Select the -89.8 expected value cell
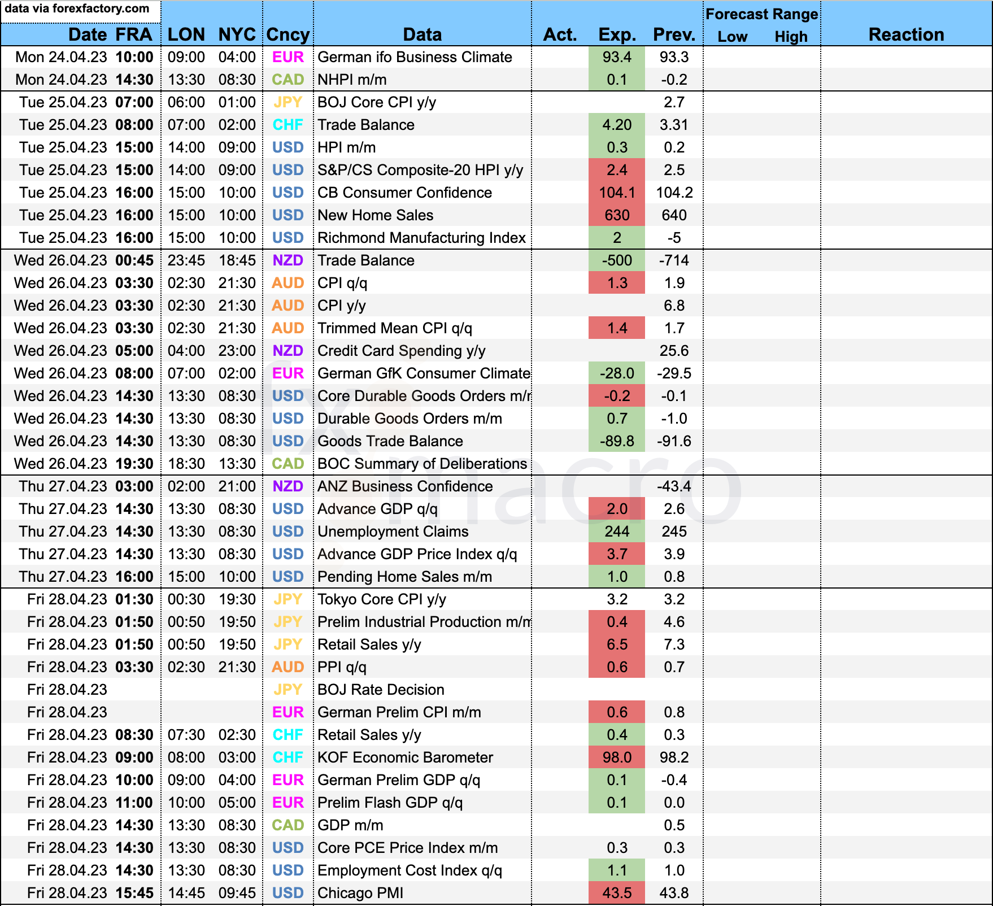The height and width of the screenshot is (906, 993). [617, 441]
